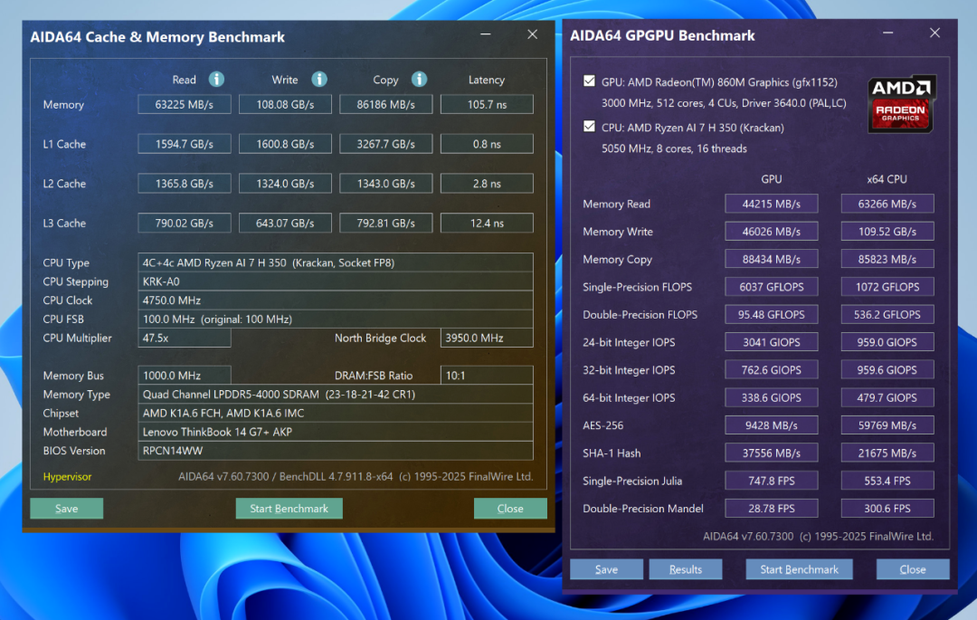Click GPU Memory Copy 88434 MB/s
This screenshot has height=620, width=977.
coord(772,259)
